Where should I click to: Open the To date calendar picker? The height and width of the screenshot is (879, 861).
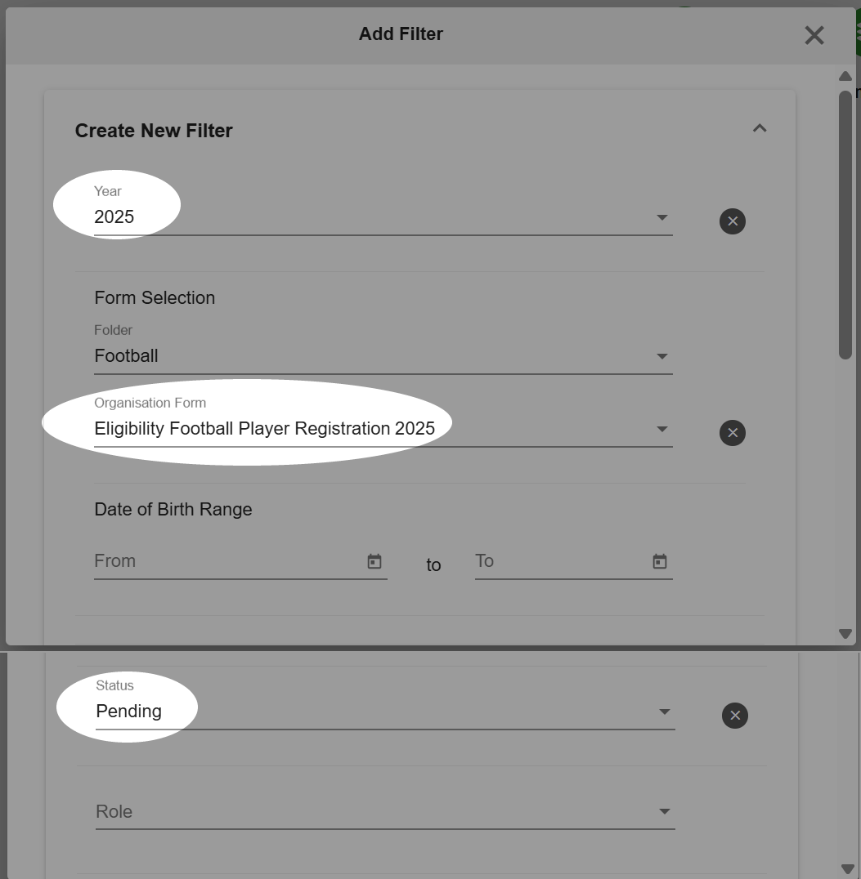tap(660, 561)
